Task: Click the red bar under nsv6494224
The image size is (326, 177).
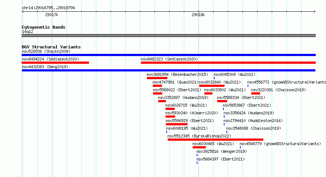Action: [55, 63]
